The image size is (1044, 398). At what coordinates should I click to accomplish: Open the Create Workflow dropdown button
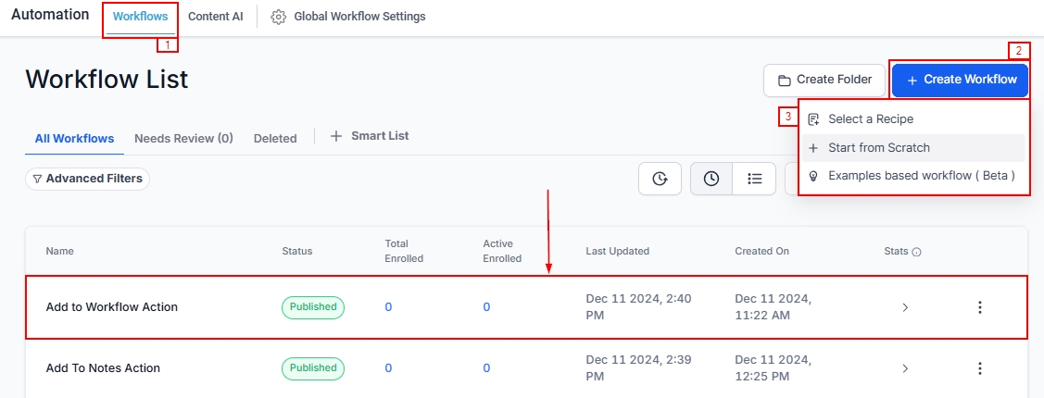tap(960, 80)
